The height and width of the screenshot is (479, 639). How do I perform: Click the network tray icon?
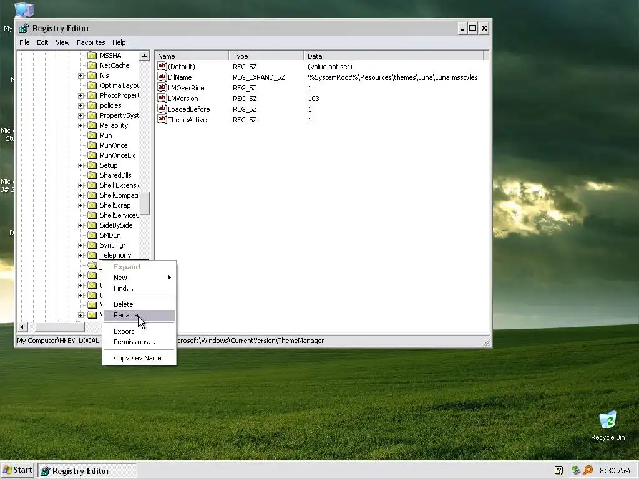tap(576, 470)
